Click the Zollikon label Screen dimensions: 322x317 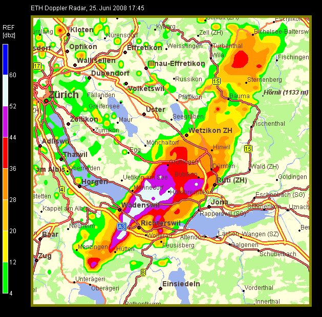pos(84,119)
